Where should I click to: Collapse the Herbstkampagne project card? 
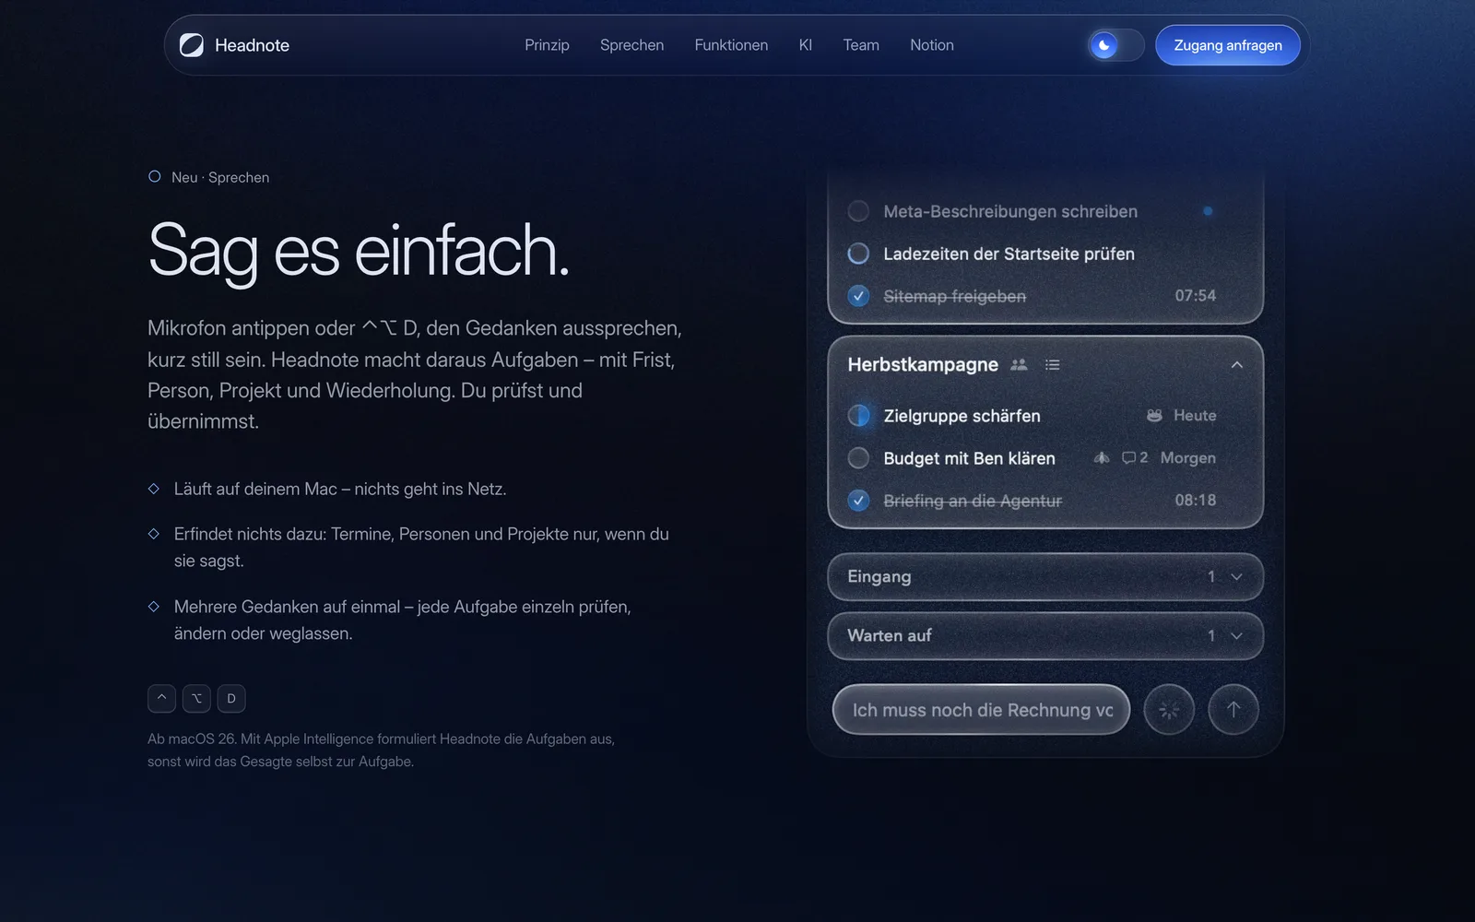[x=1237, y=365]
